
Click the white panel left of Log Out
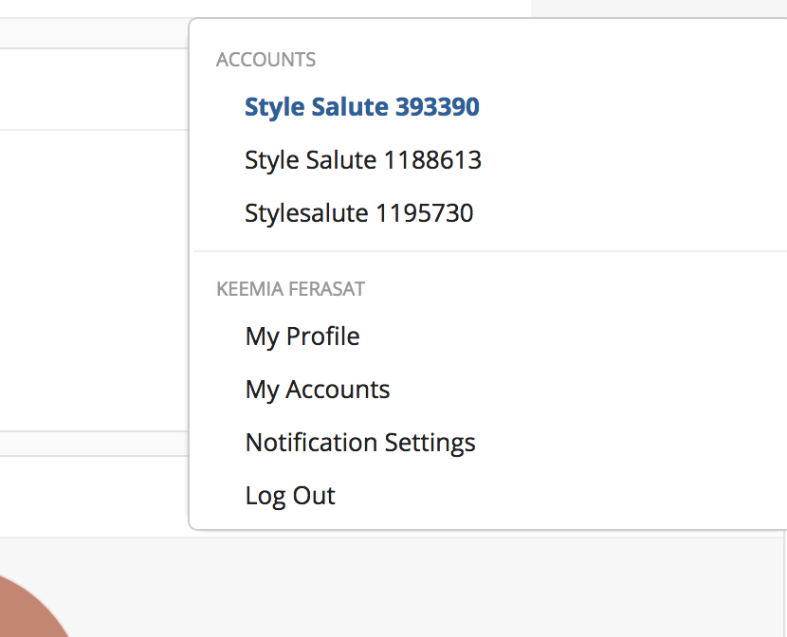tap(94, 497)
